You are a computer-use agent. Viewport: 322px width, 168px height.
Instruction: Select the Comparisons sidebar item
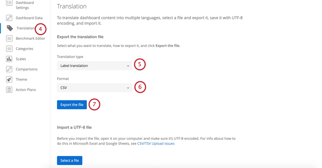[27, 69]
